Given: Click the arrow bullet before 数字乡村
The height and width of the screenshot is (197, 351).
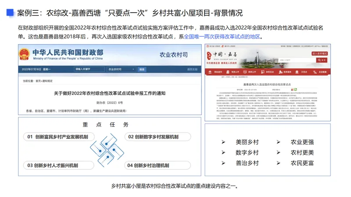Looking at the screenshot, I should point(223,152).
